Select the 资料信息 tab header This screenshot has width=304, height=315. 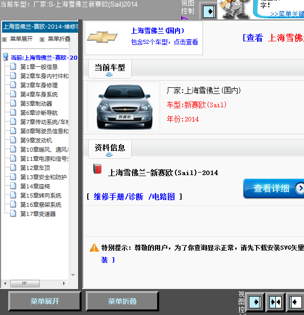110,149
